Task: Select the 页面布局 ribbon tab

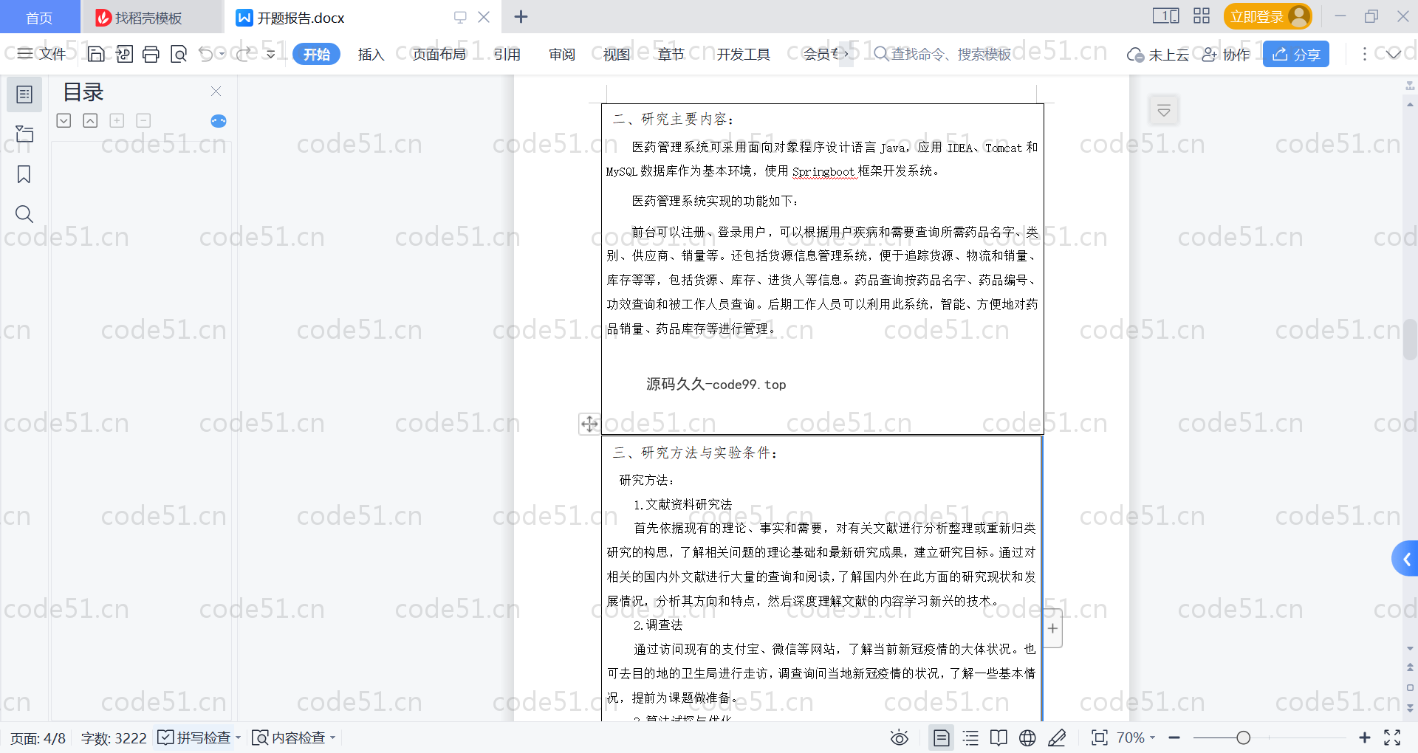Action: (439, 54)
